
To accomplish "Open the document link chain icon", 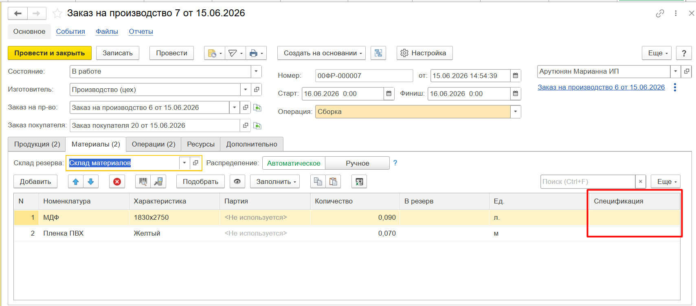I will (x=660, y=13).
